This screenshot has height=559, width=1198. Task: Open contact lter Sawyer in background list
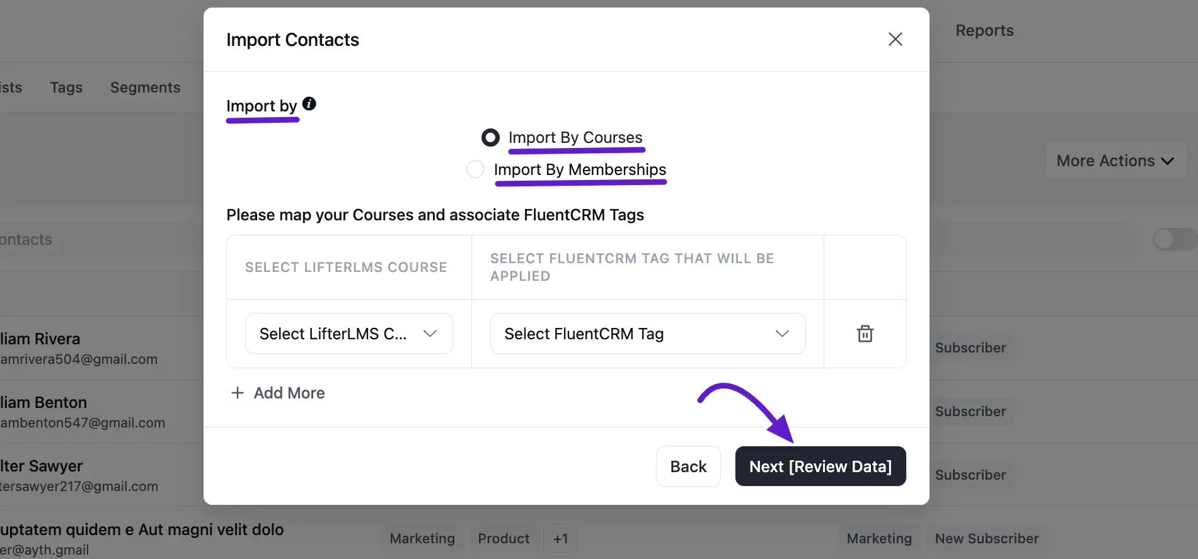(x=42, y=466)
